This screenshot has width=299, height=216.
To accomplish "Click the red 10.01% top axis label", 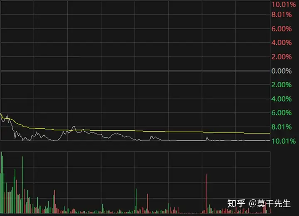I will 284,5.
